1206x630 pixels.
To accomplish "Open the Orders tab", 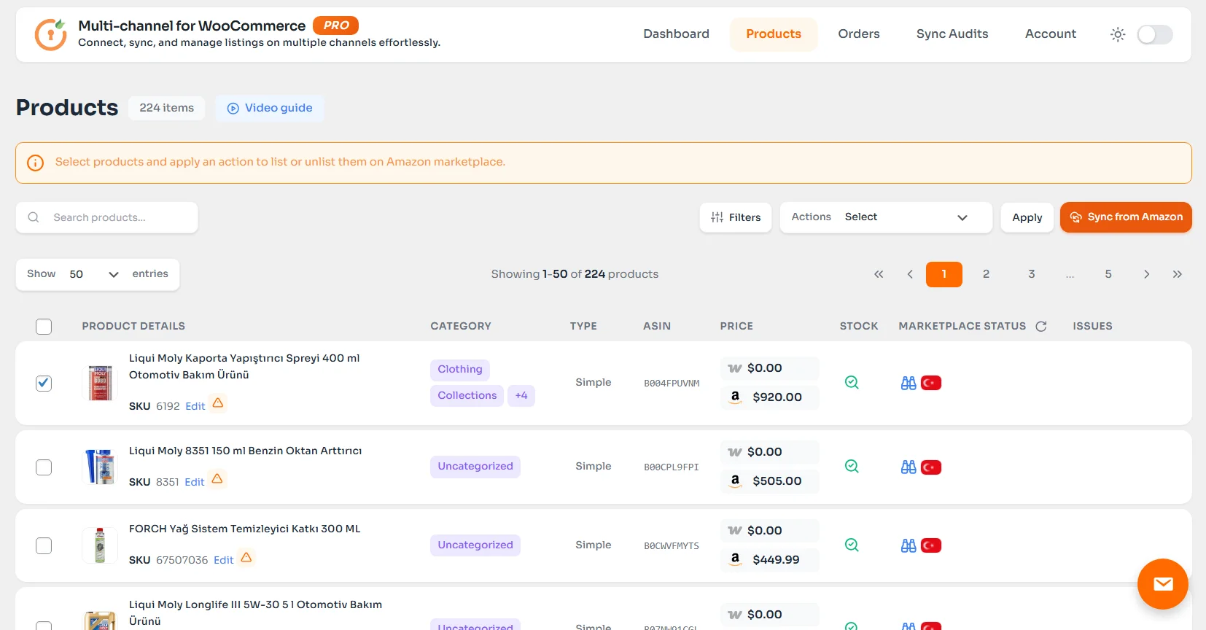I will tap(859, 34).
